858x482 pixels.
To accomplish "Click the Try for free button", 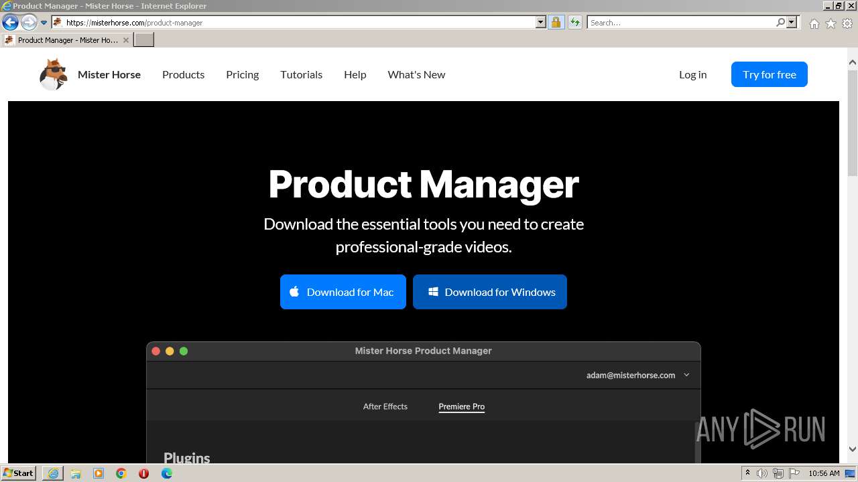I will pos(769,74).
